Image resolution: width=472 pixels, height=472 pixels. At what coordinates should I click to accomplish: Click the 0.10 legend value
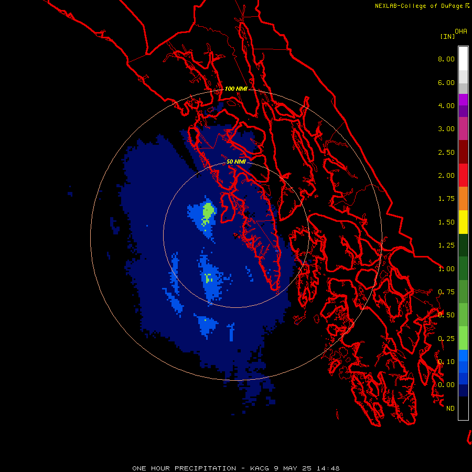[446, 362]
